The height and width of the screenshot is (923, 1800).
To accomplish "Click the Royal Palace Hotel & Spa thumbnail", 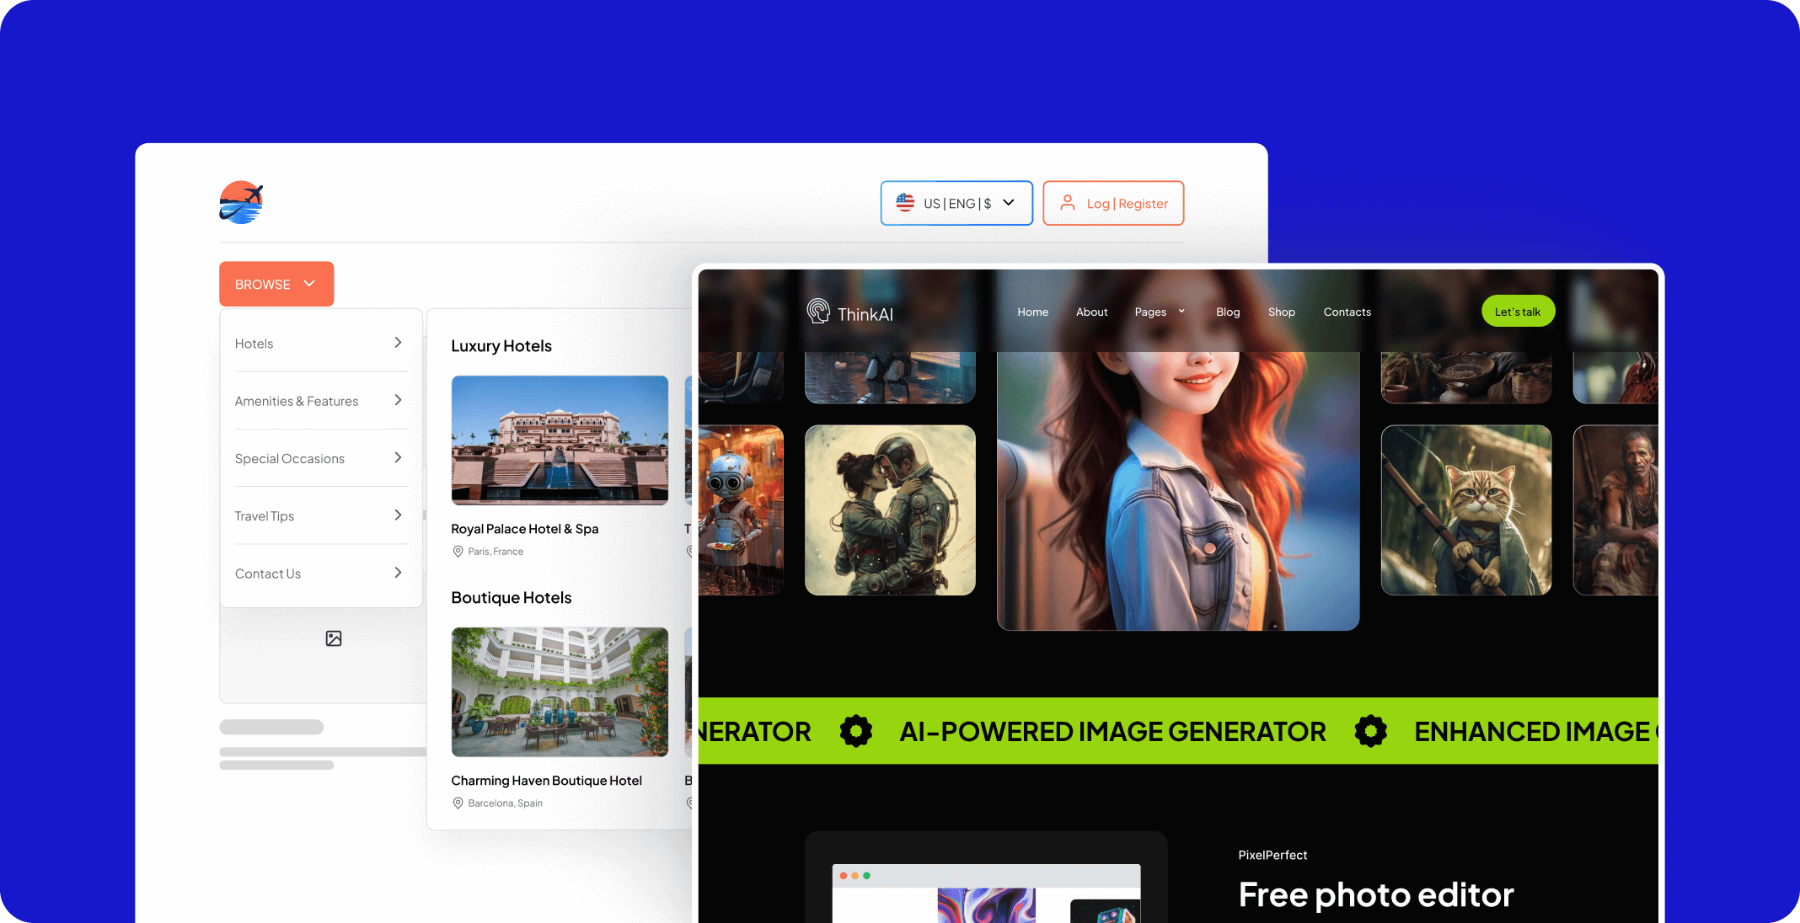I will (x=559, y=440).
